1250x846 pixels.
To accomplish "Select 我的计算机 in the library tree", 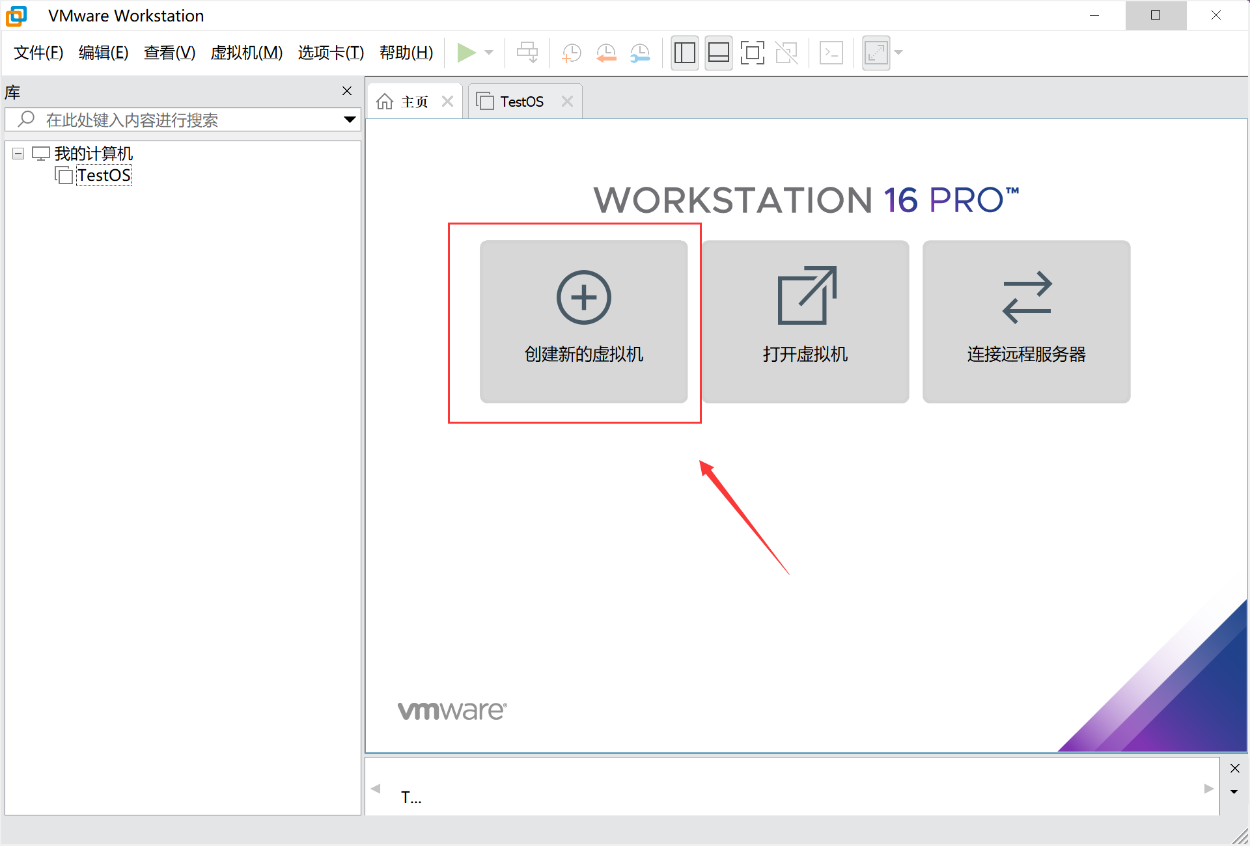I will (x=94, y=154).
